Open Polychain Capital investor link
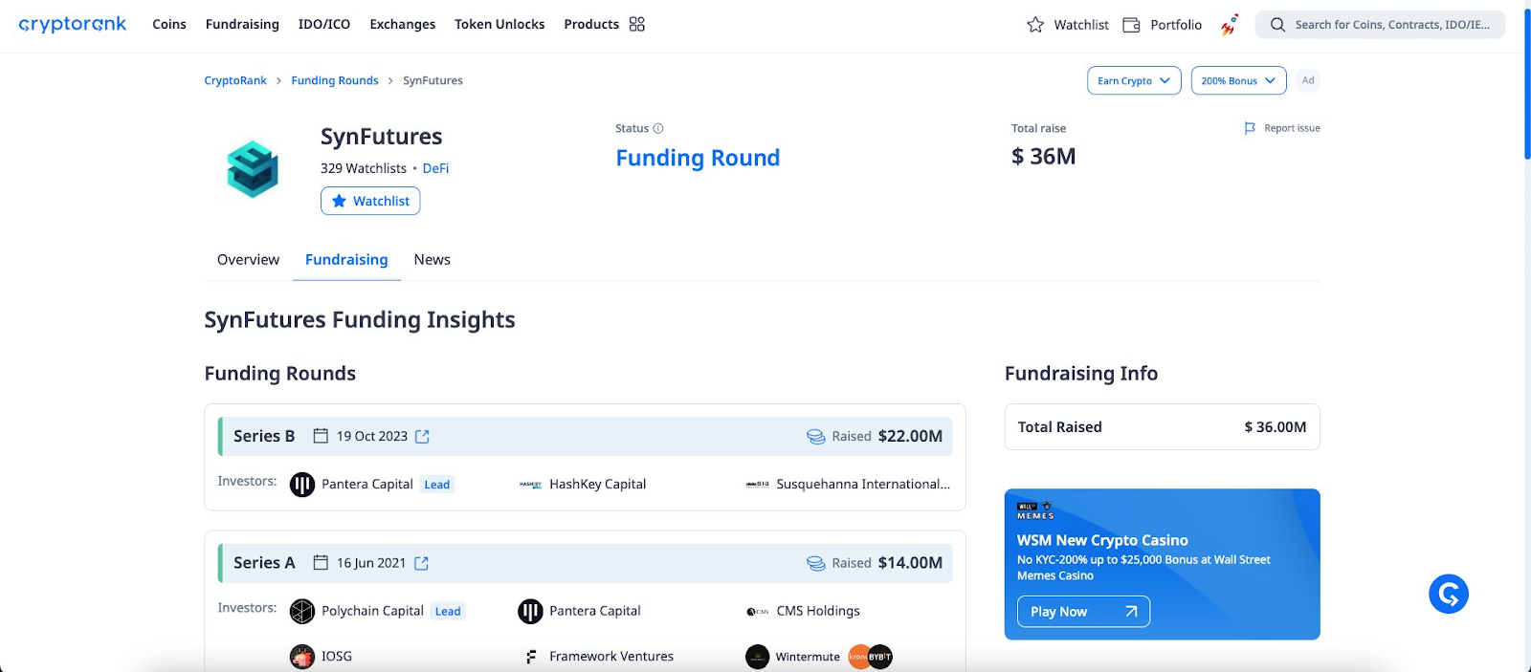Screen dimensions: 1531x672 coord(372,611)
